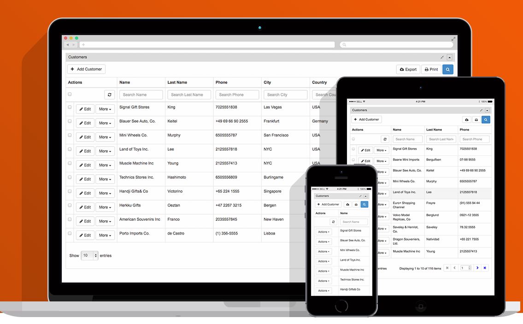523x324 pixels.
Task: Click the blue search icon on the laptop
Action: pyautogui.click(x=447, y=70)
